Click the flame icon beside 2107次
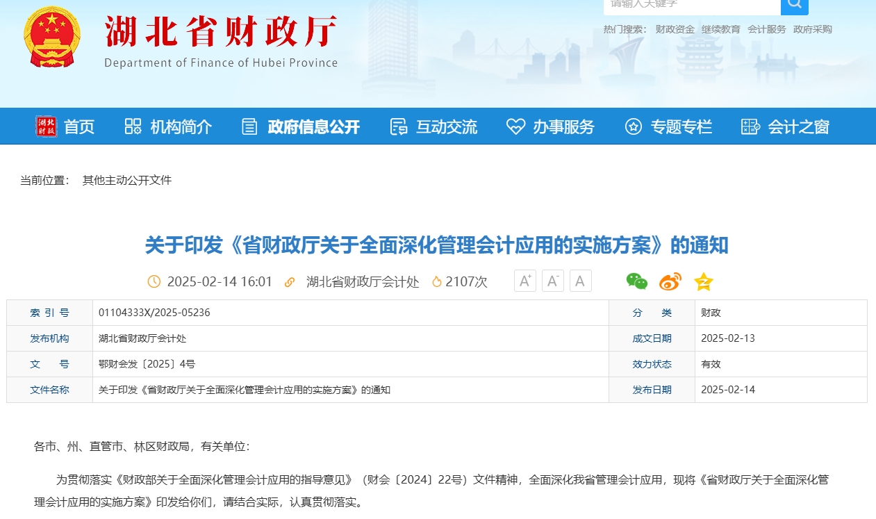 [x=437, y=281]
